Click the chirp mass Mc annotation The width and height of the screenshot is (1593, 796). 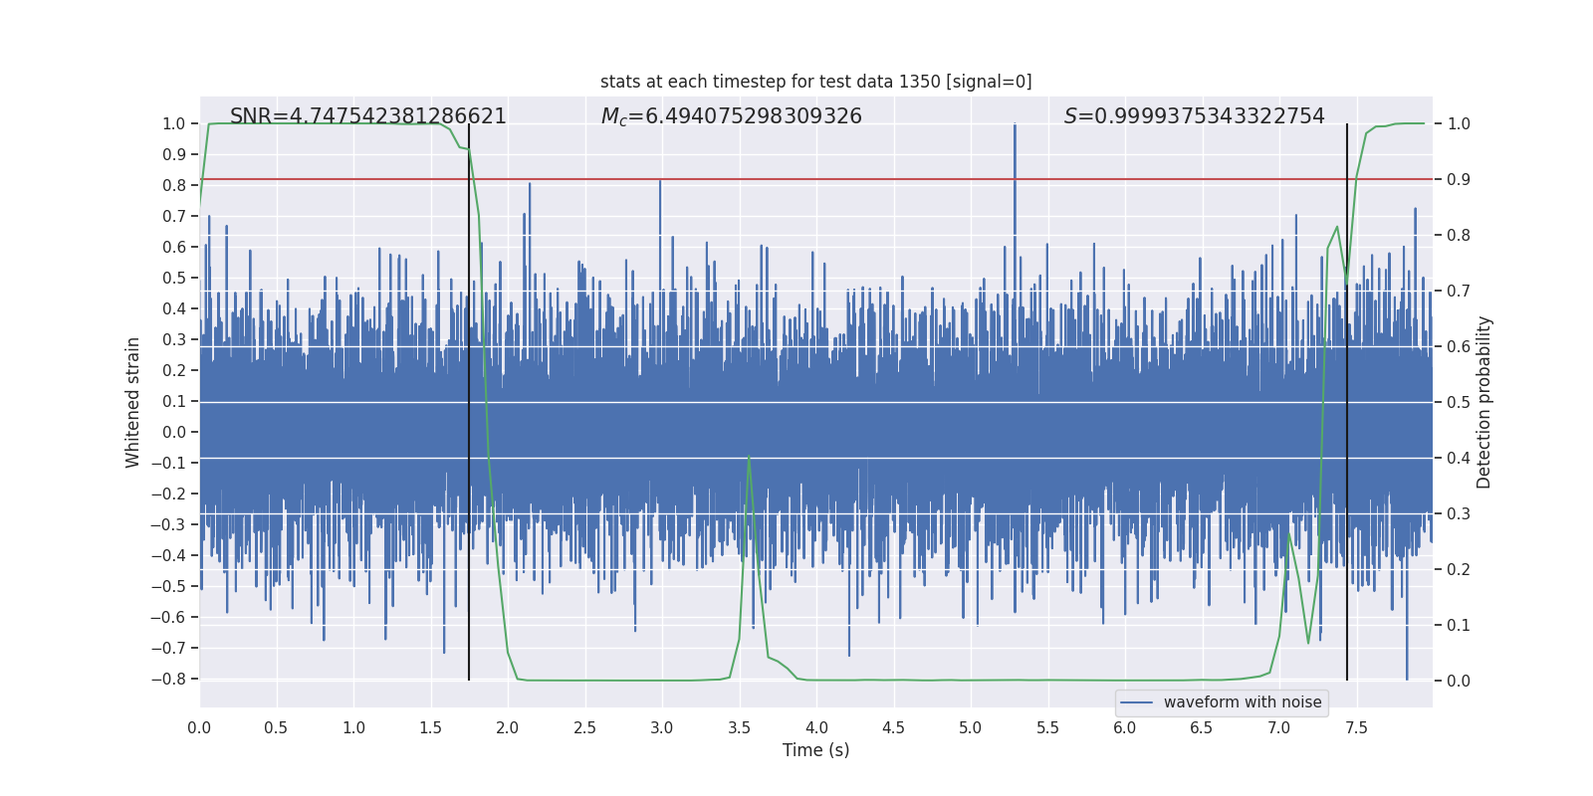click(732, 116)
